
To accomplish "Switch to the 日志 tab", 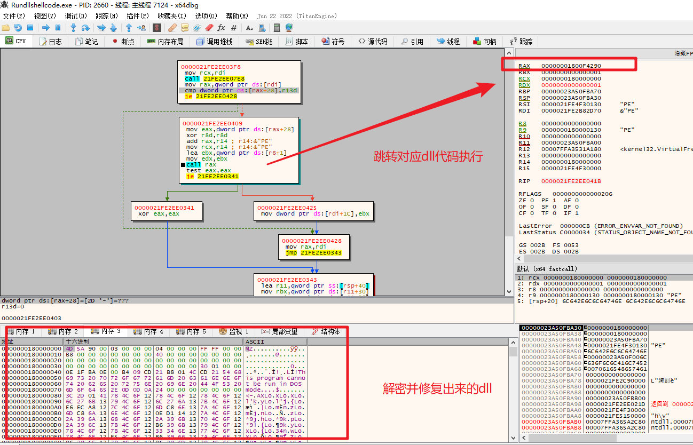I will pyautogui.click(x=51, y=41).
